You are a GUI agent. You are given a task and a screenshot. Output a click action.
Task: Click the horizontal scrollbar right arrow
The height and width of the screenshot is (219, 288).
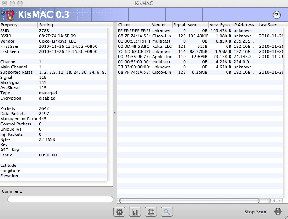(x=280, y=201)
